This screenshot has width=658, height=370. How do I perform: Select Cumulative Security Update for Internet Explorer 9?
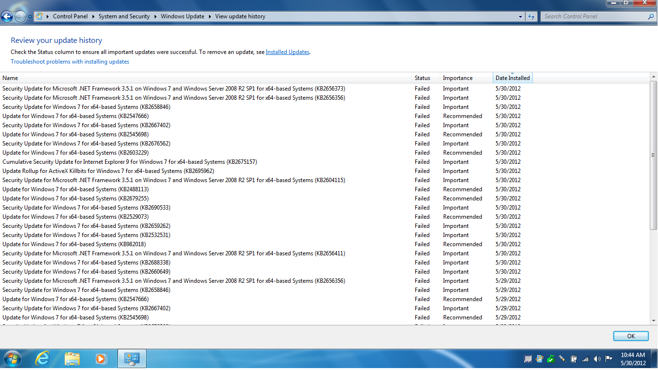click(x=266, y=162)
